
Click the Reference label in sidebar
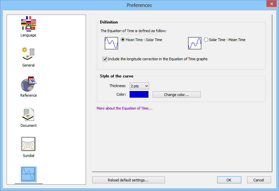click(28, 95)
